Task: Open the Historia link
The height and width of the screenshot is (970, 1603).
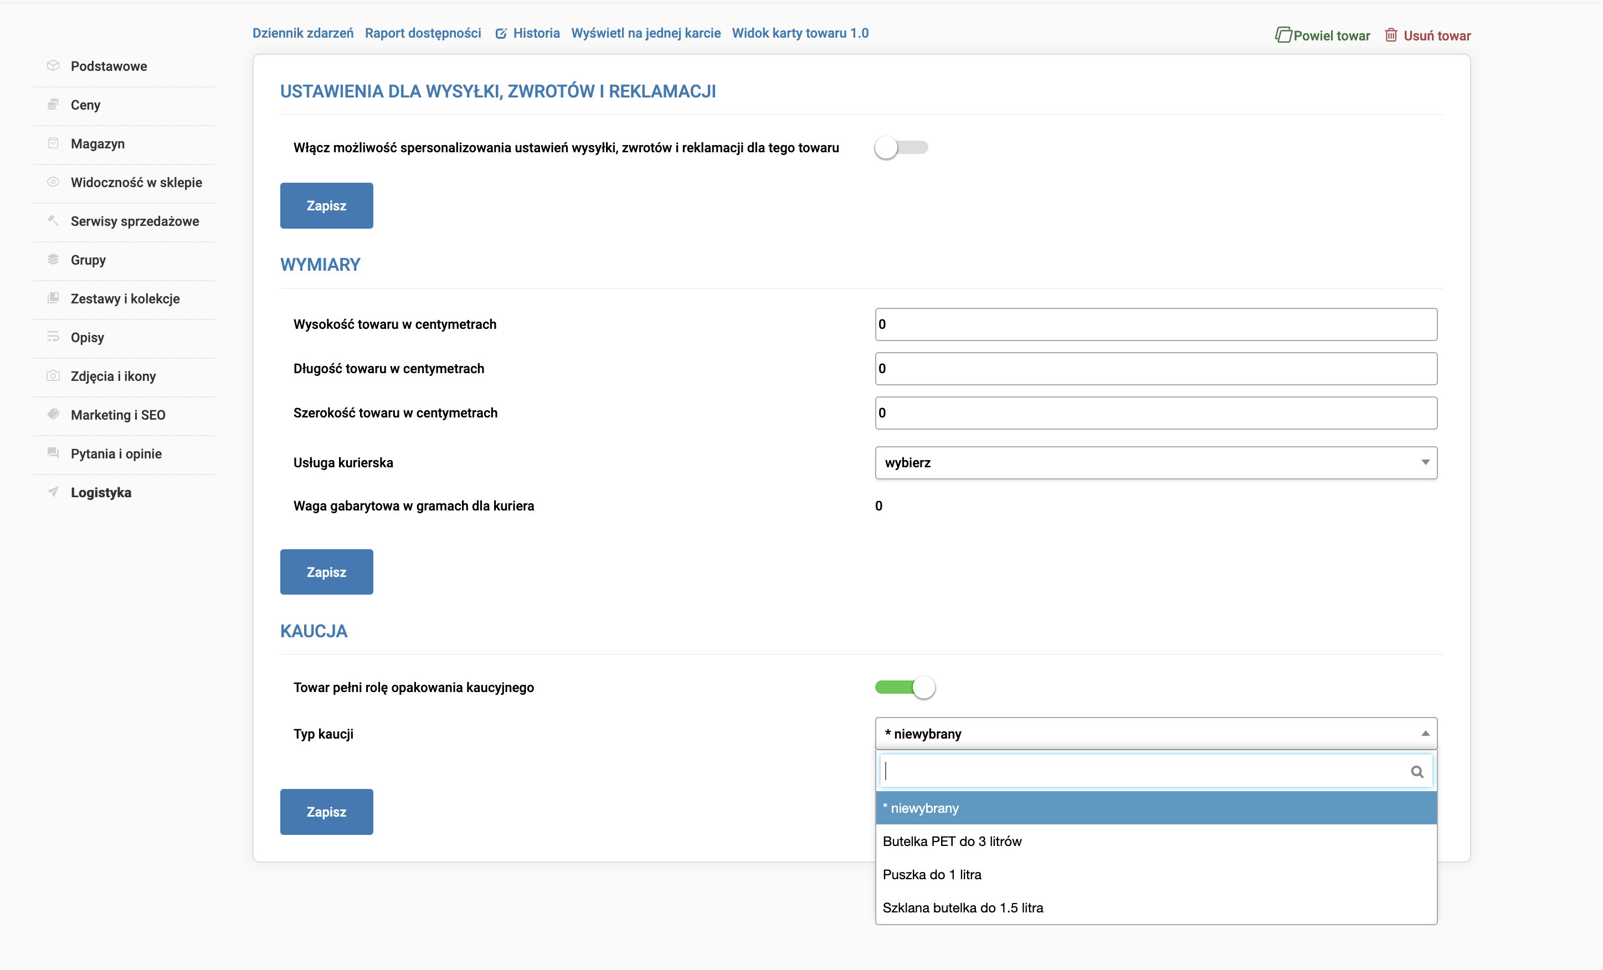Action: coord(536,33)
